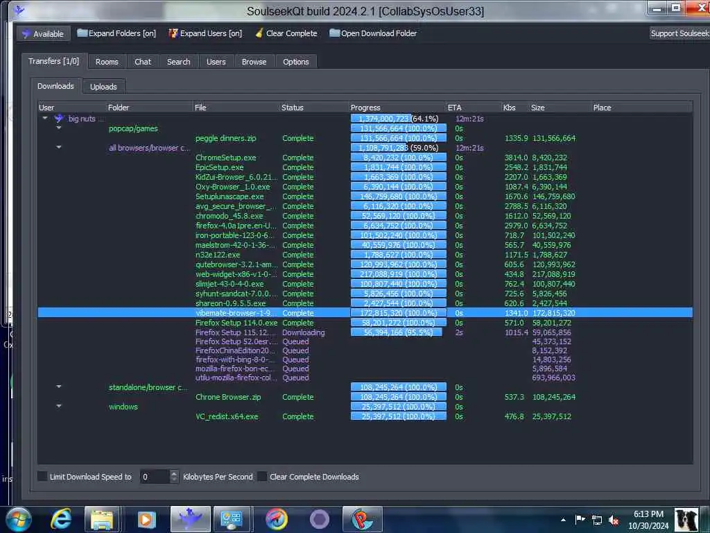Image resolution: width=710 pixels, height=533 pixels.
Task: Select queued firefox-with-bing file
Action: click(235, 359)
